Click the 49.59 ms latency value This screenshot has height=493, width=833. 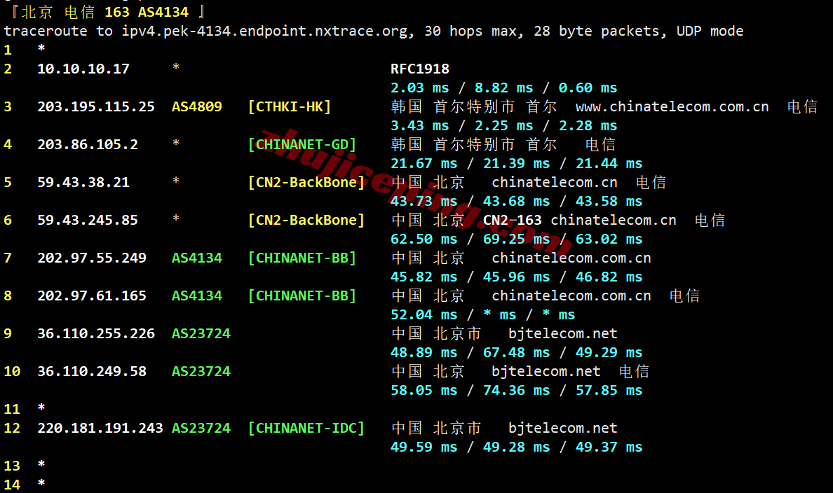point(424,447)
